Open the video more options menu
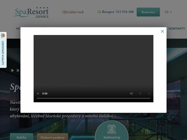187x140 pixels. pos(149,93)
